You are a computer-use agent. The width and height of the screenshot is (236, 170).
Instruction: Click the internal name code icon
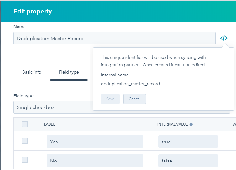point(224,38)
